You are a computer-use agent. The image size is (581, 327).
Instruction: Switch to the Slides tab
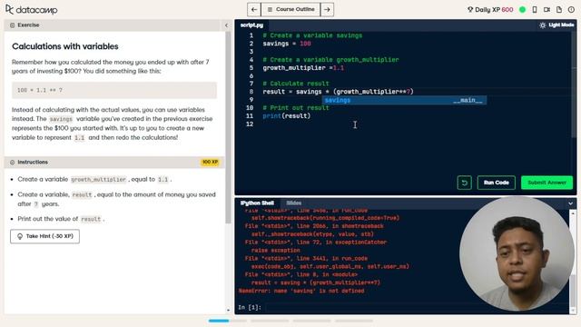click(x=294, y=203)
